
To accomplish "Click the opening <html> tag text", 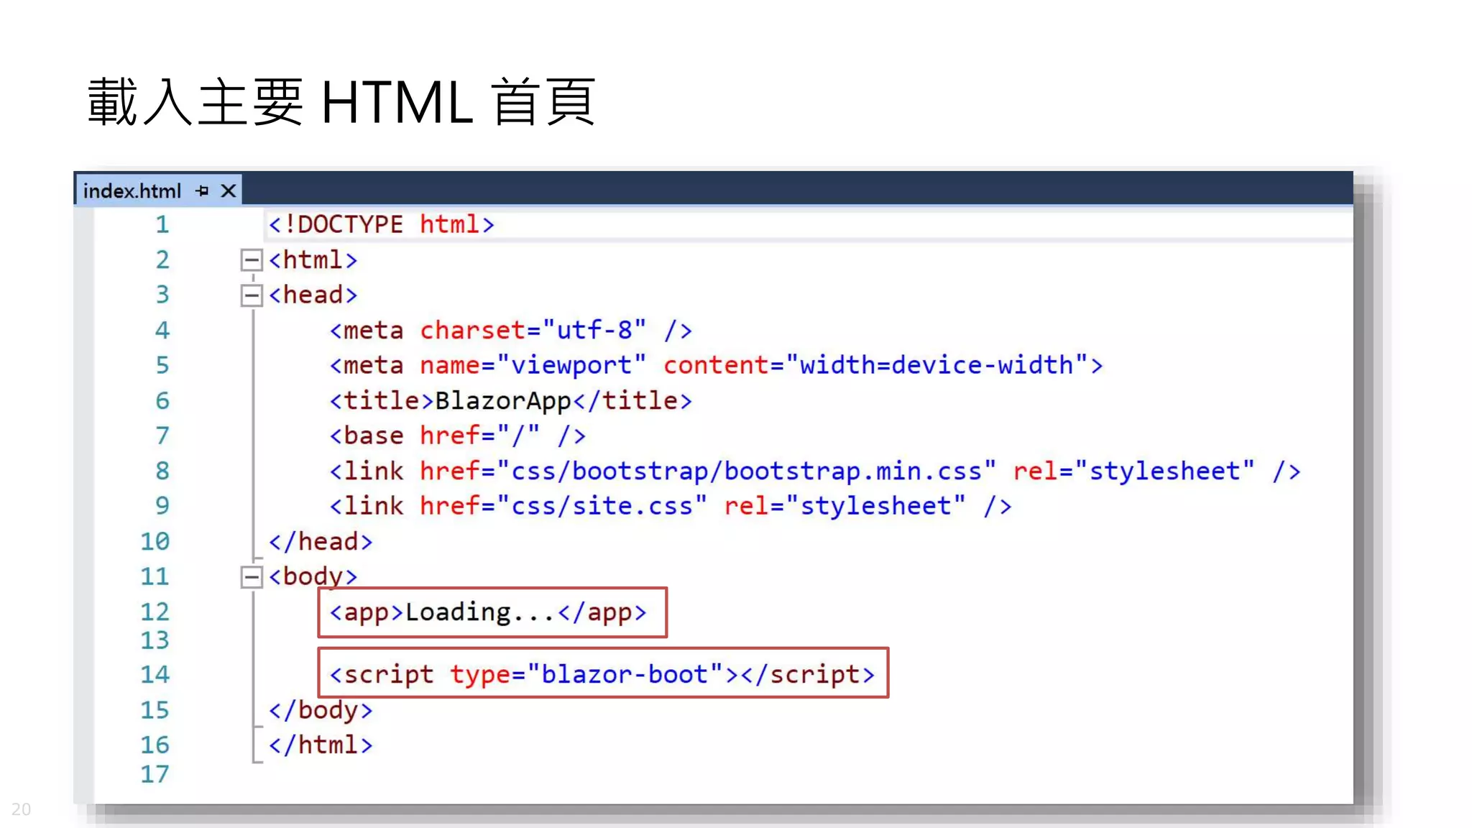I will click(x=313, y=259).
